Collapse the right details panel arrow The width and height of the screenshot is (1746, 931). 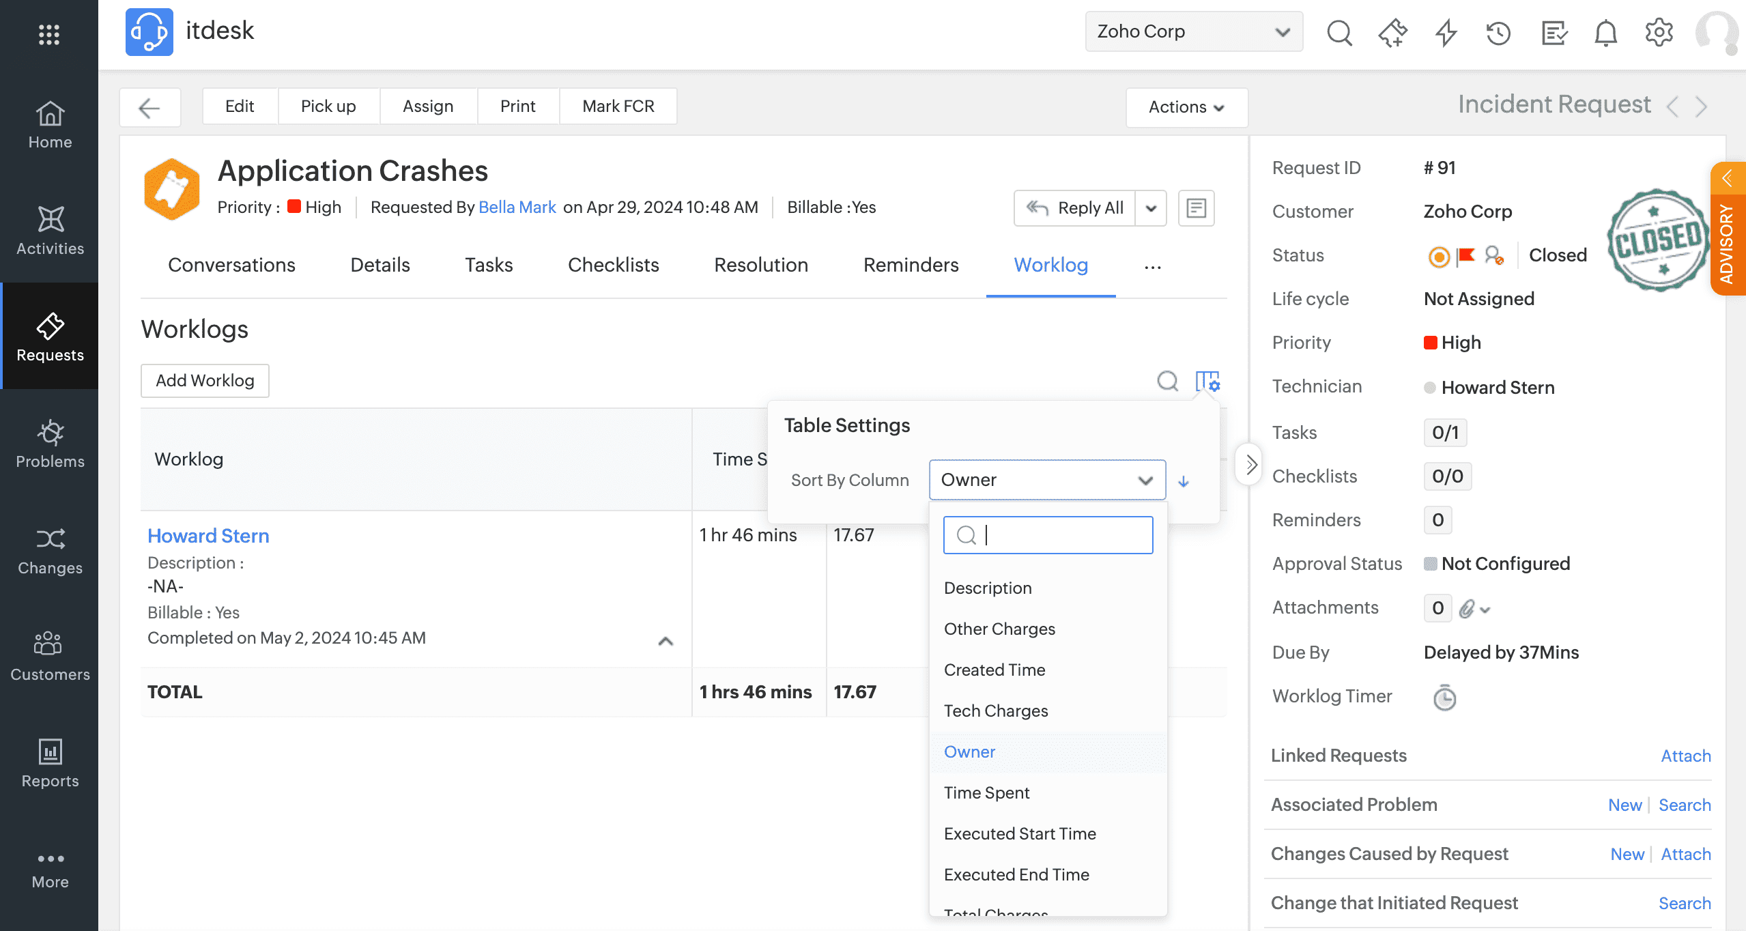click(1250, 465)
